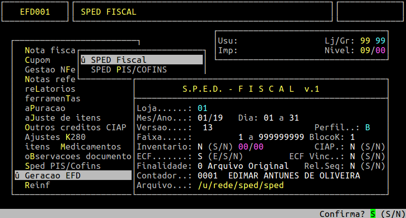Click the Lj/Gr value 99 99
The height and width of the screenshot is (218, 406).
372,41
